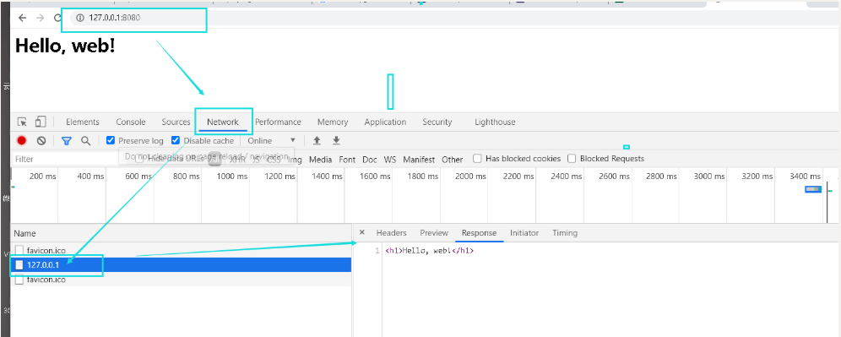Open the Headers tab of the request
841x337 pixels.
coord(392,233)
